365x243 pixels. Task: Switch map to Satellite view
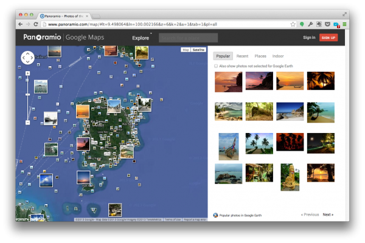199,50
